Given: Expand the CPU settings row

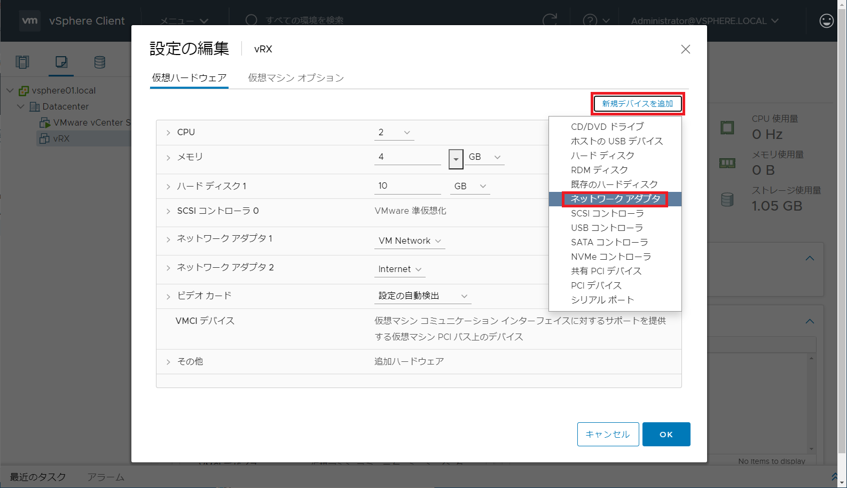Looking at the screenshot, I should tap(168, 133).
